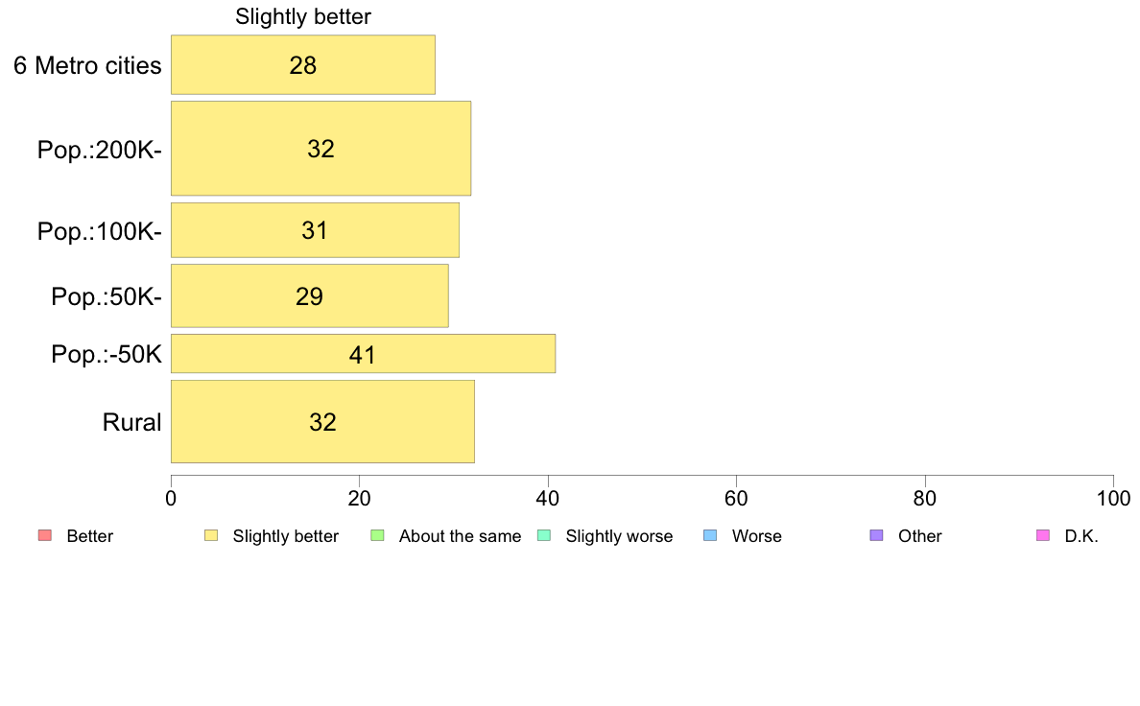Select the Rural bar showing 32
Image resolution: width=1140 pixels, height=706 pixels.
[x=322, y=422]
